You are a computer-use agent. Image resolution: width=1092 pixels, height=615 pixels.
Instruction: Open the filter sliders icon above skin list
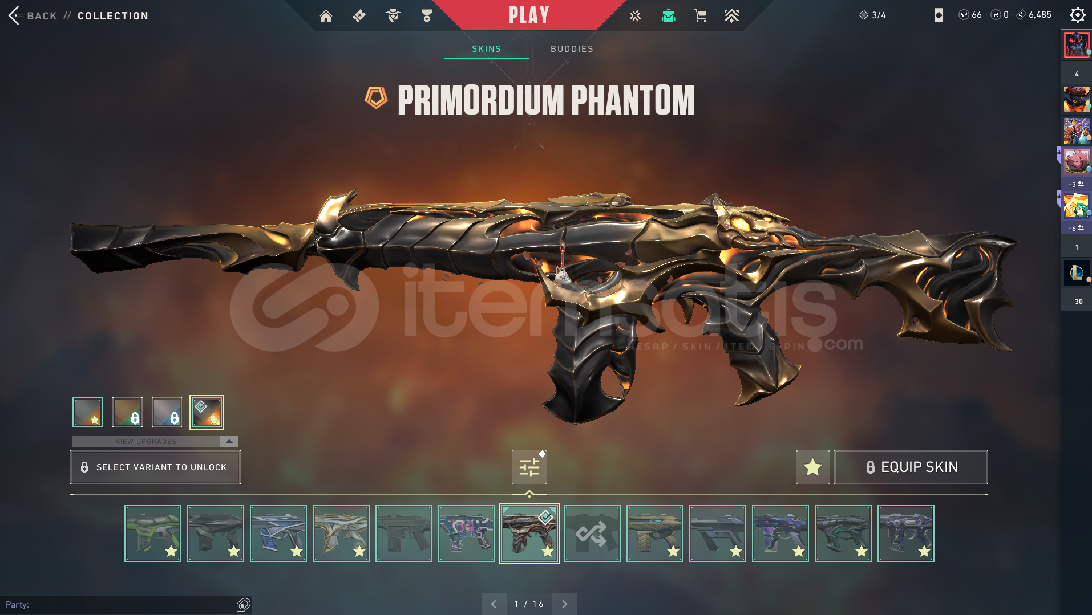click(x=529, y=467)
